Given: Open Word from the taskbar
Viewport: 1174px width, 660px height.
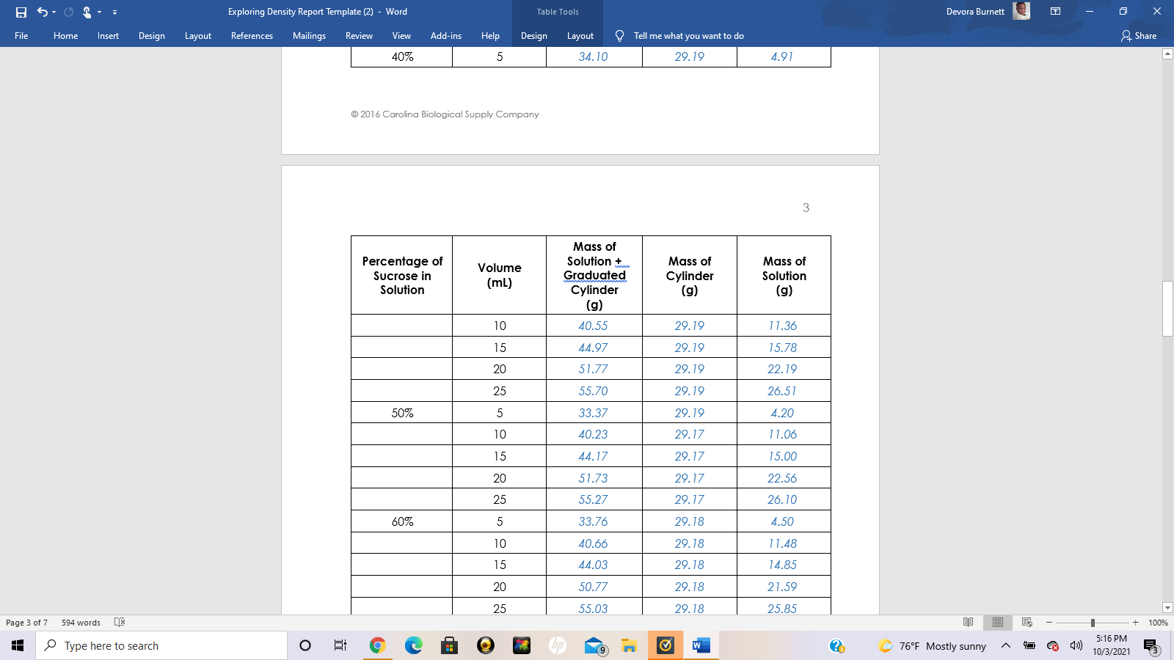Looking at the screenshot, I should [701, 645].
